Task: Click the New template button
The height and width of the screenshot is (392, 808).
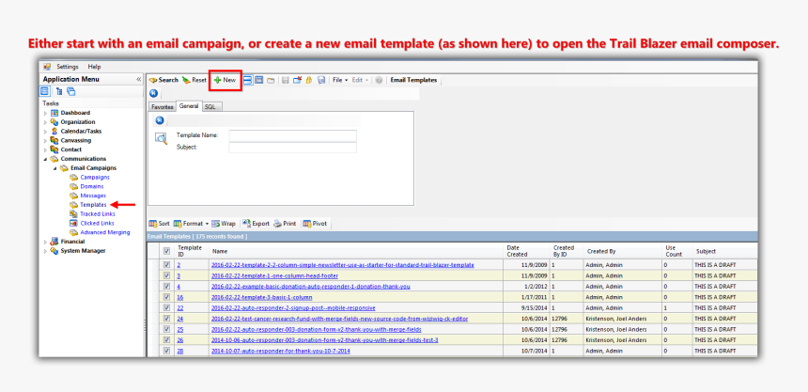Action: tap(225, 81)
